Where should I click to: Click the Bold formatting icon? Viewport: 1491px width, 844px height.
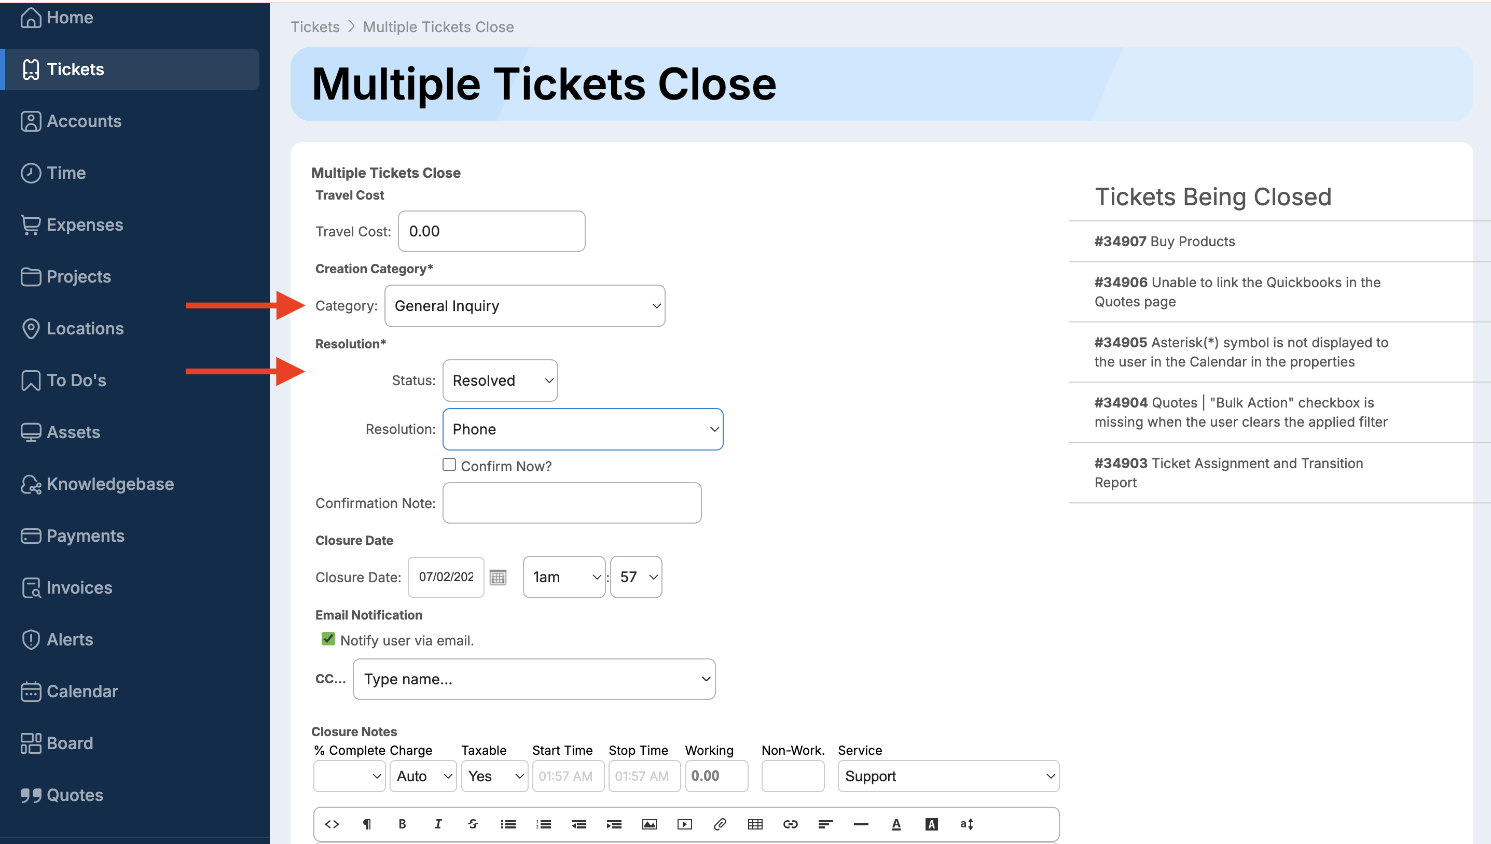(x=402, y=824)
